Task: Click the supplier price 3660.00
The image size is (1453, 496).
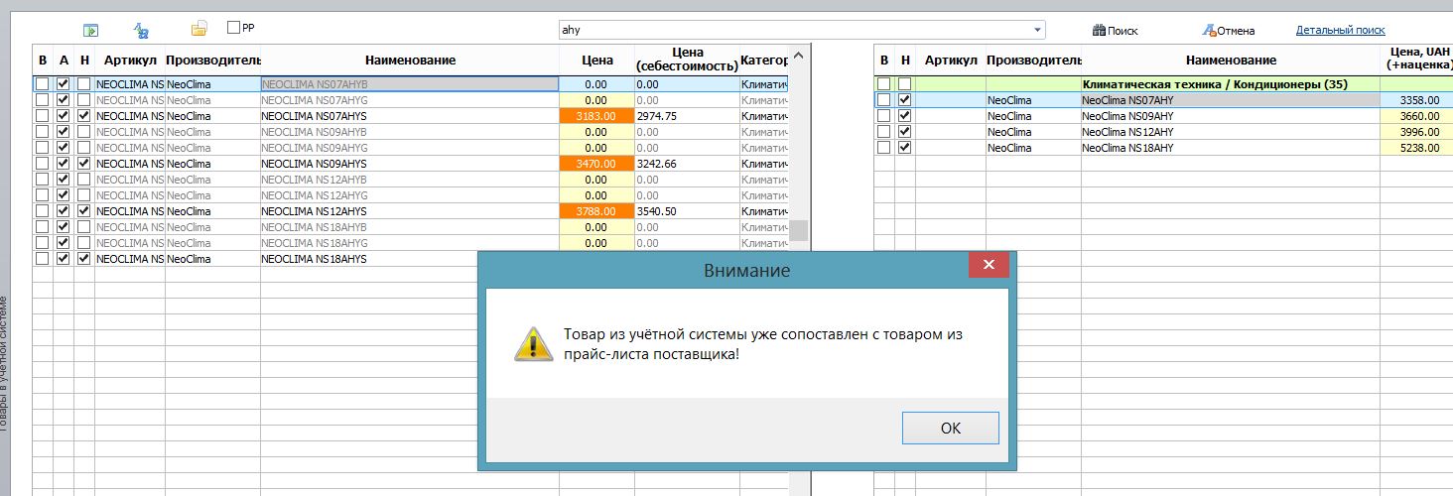Action: coord(1418,116)
